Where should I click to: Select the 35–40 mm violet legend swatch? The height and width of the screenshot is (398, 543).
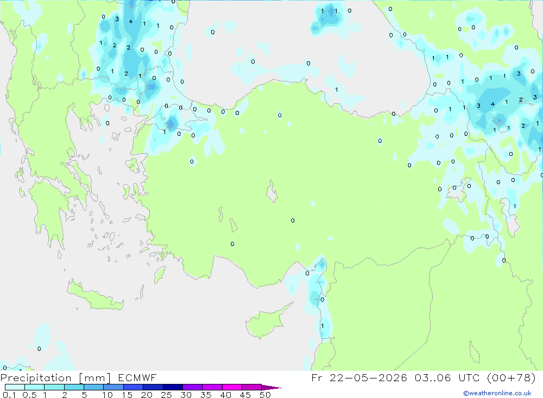(x=212, y=387)
